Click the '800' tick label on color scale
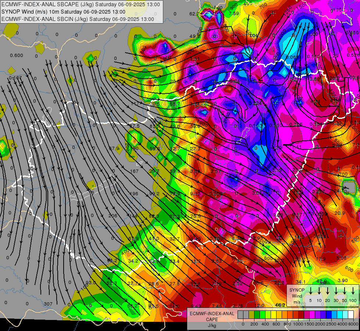 [x=287, y=324]
